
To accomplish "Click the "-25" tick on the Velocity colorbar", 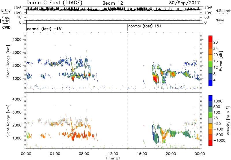I will tap(217, 123).
